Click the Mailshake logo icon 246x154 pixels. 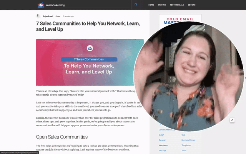[x=41, y=5]
